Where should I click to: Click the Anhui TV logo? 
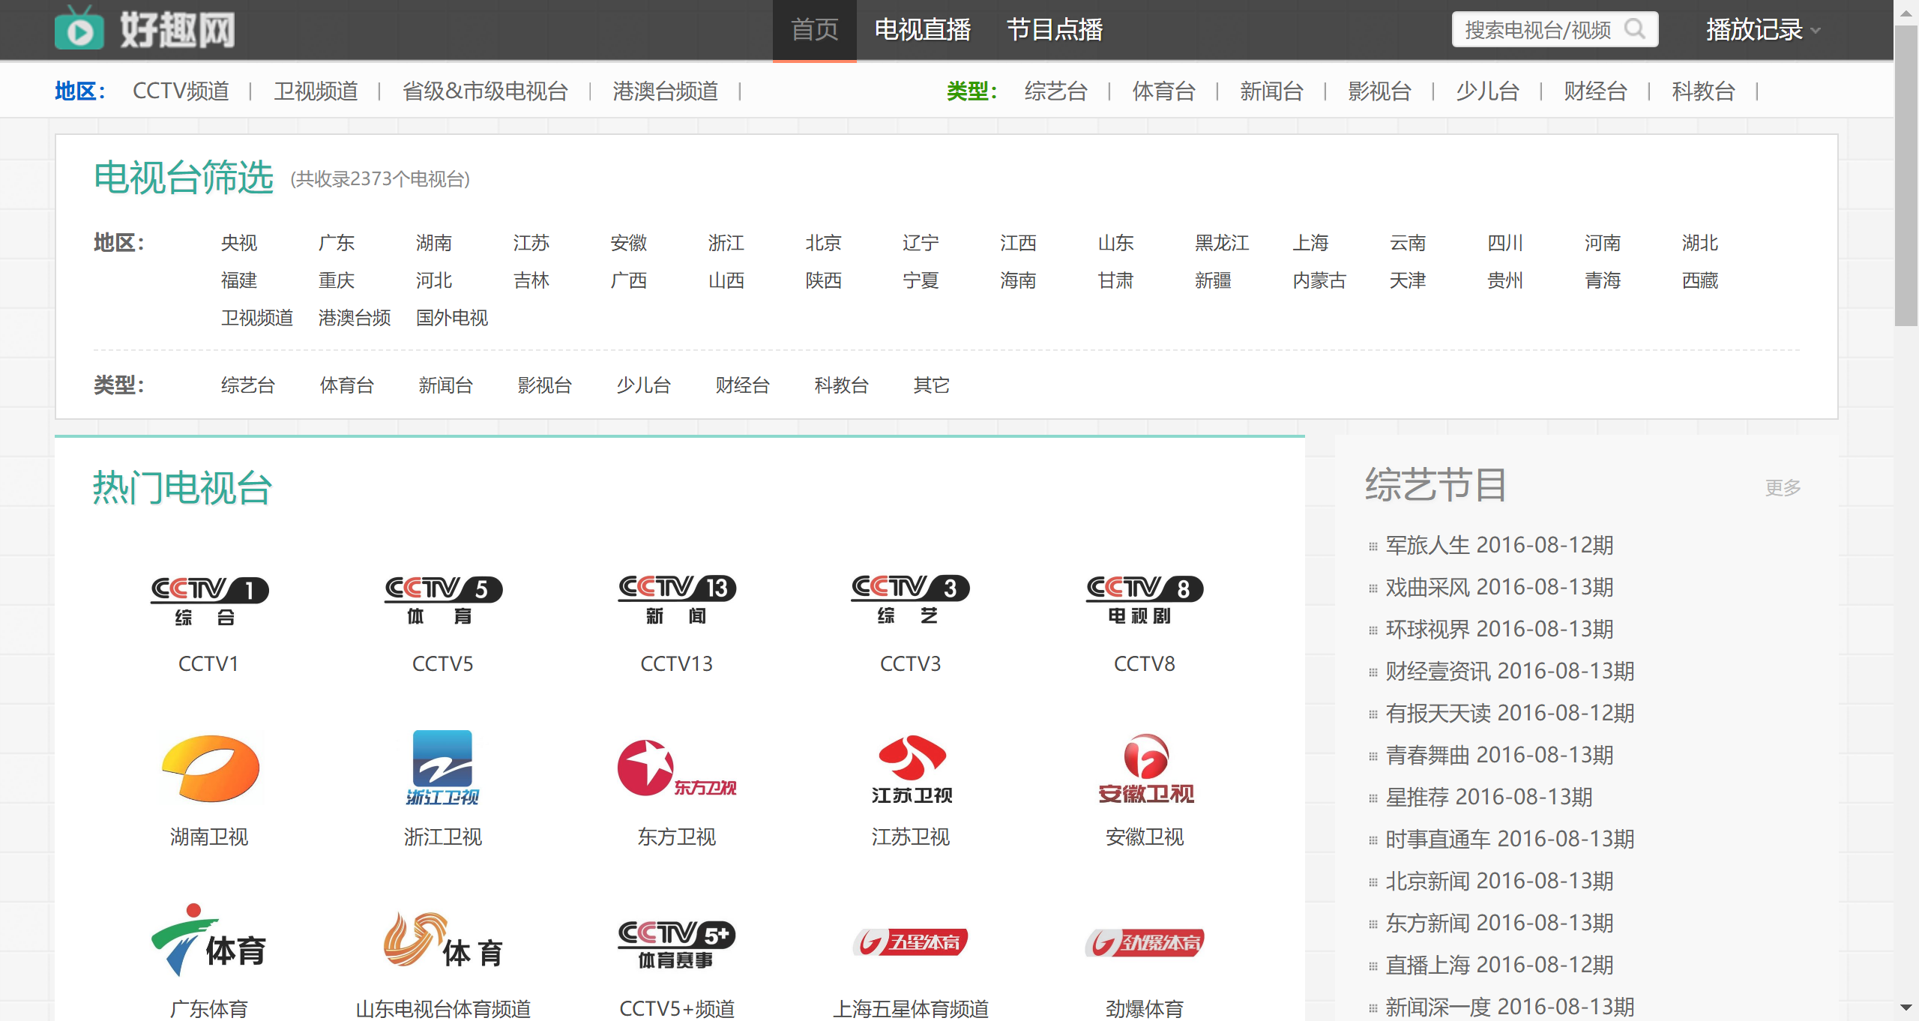click(1145, 768)
